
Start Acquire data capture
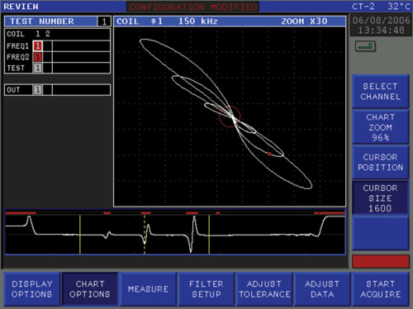[x=381, y=289]
